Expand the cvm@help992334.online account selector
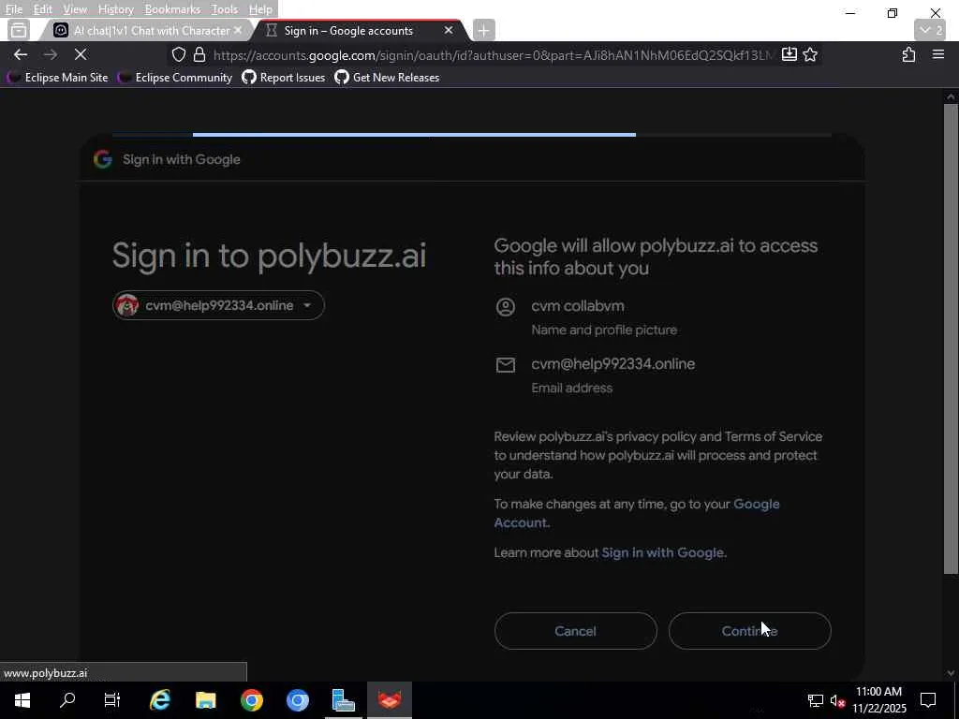This screenshot has width=959, height=719. (218, 305)
